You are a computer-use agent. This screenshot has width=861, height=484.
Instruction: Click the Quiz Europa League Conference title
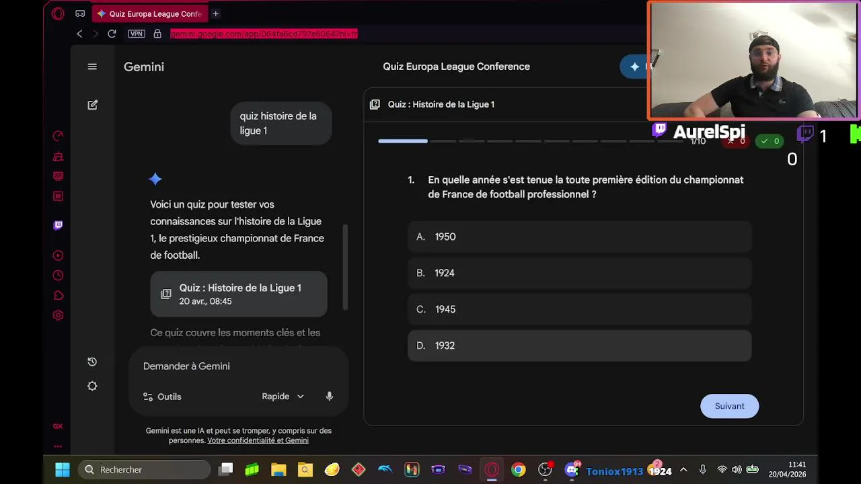pos(456,67)
